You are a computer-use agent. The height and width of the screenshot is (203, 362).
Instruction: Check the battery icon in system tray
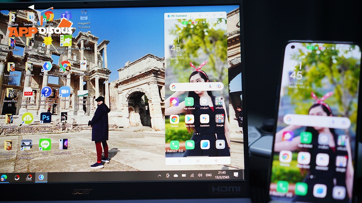(x=184, y=175)
